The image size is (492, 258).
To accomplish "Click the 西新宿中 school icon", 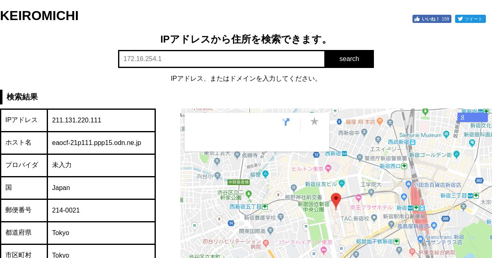I will click(364, 132).
